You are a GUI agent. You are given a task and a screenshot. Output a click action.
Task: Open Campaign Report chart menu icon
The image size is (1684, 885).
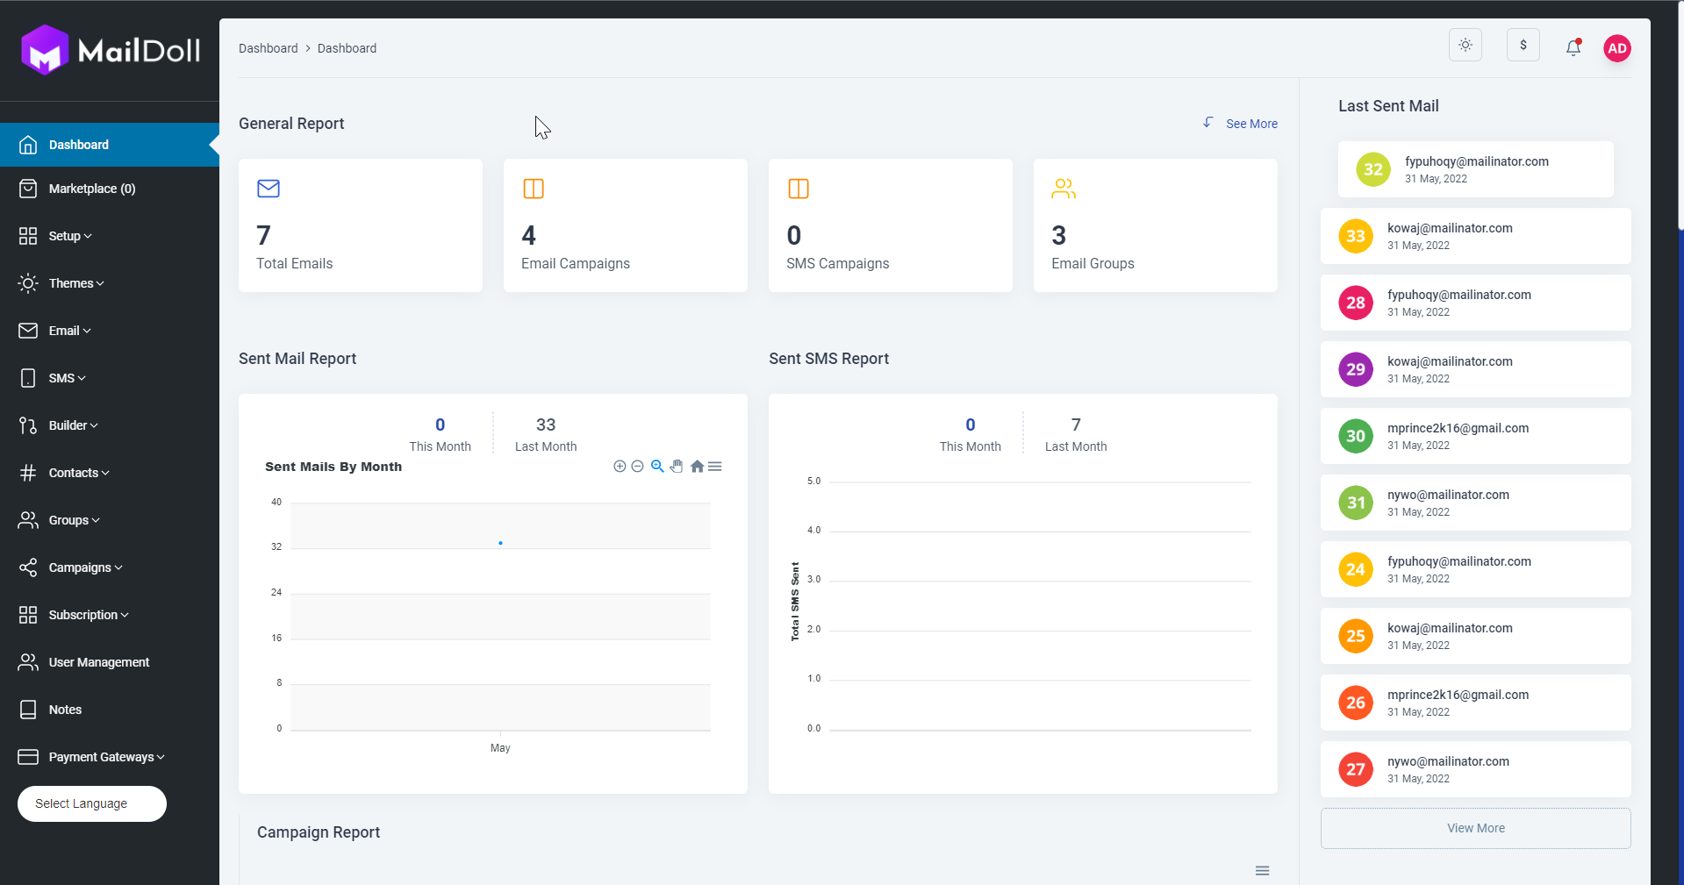click(x=1262, y=871)
